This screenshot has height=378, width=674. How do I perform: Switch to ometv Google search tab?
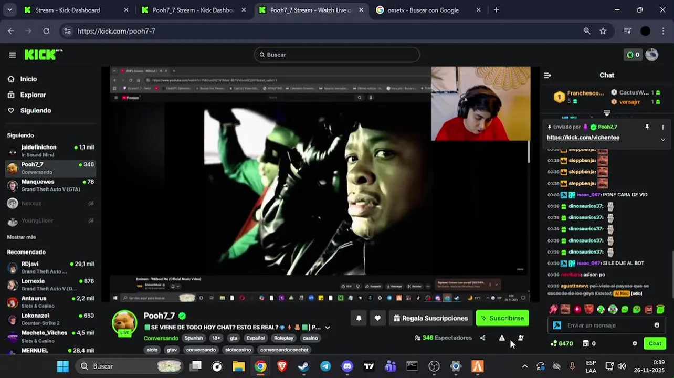click(428, 10)
